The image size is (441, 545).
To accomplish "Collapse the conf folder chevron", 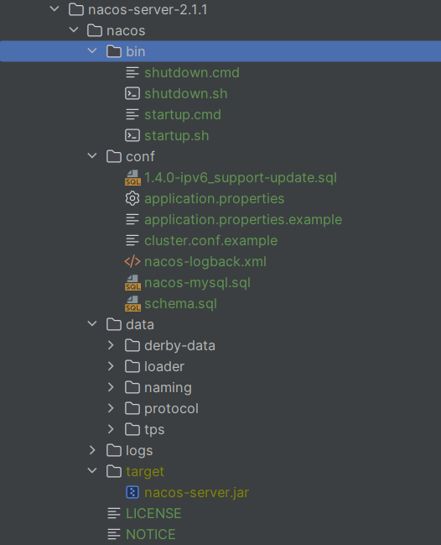I will pyautogui.click(x=92, y=156).
